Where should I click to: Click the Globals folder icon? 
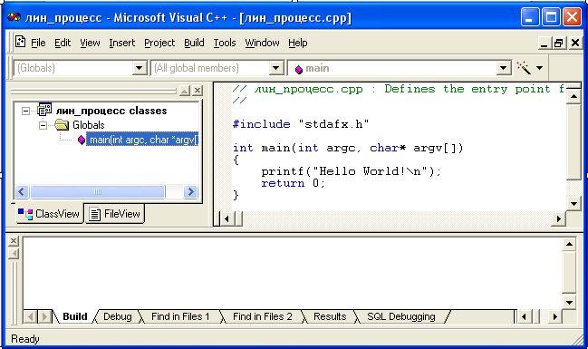[61, 124]
